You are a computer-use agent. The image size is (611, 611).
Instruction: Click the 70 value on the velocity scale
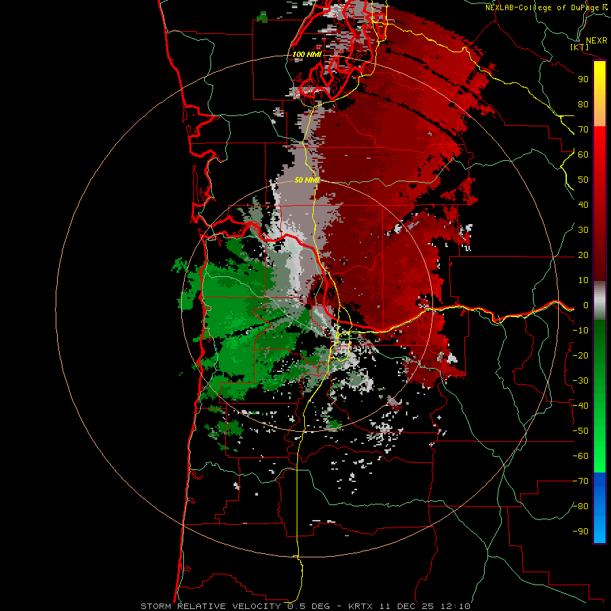pos(583,130)
